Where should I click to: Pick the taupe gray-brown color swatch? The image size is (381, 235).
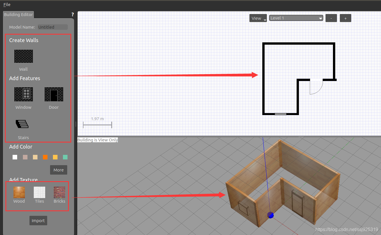[x=25, y=157]
